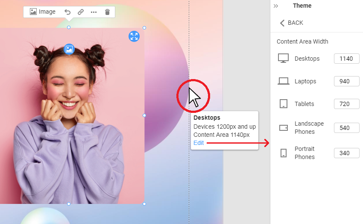The image size is (363, 224).
Task: Click the Theme panel title
Action: point(302,6)
